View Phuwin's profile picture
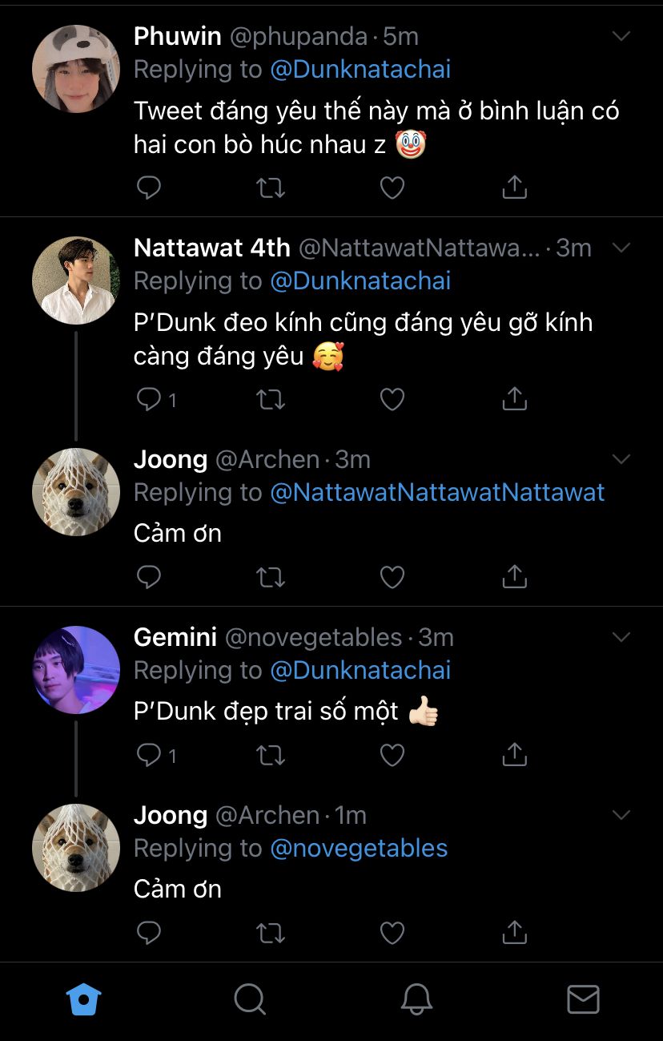This screenshot has width=663, height=1041. click(x=76, y=69)
